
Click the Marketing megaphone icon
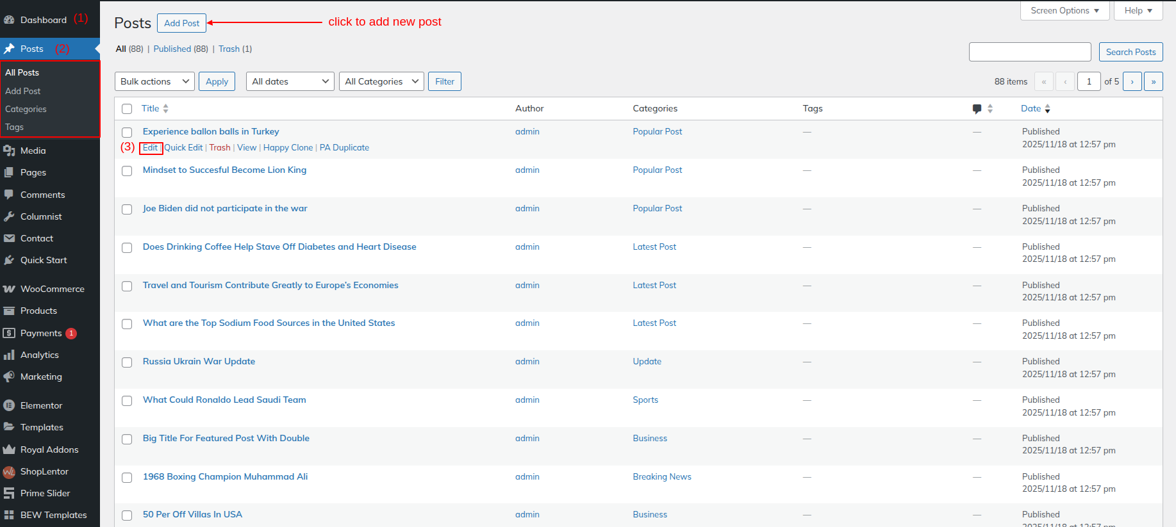[x=9, y=377]
